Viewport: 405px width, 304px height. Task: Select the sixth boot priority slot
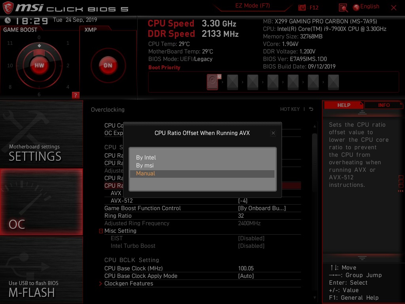tap(313, 82)
